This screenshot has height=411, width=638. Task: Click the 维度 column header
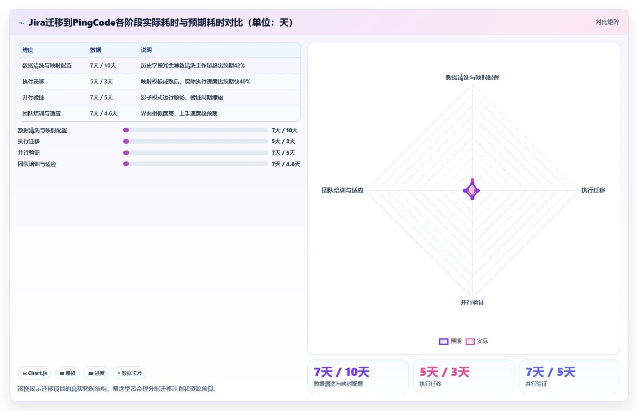28,50
